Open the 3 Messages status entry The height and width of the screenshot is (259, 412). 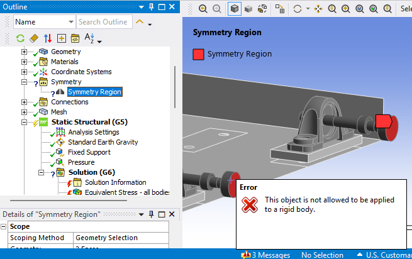pyautogui.click(x=265, y=255)
